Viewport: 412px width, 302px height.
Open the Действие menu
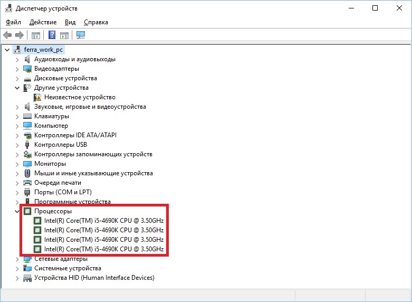pos(43,22)
